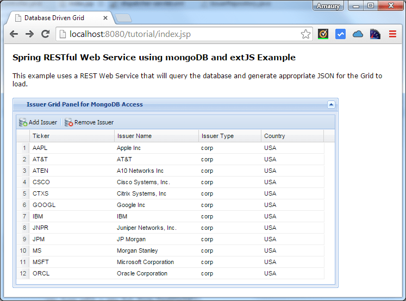This screenshot has width=406, height=301.
Task: Reload the page with refresh icon
Action: [45, 34]
